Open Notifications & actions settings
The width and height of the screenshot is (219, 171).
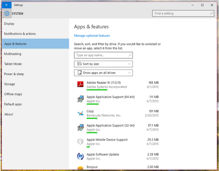click(x=36, y=34)
